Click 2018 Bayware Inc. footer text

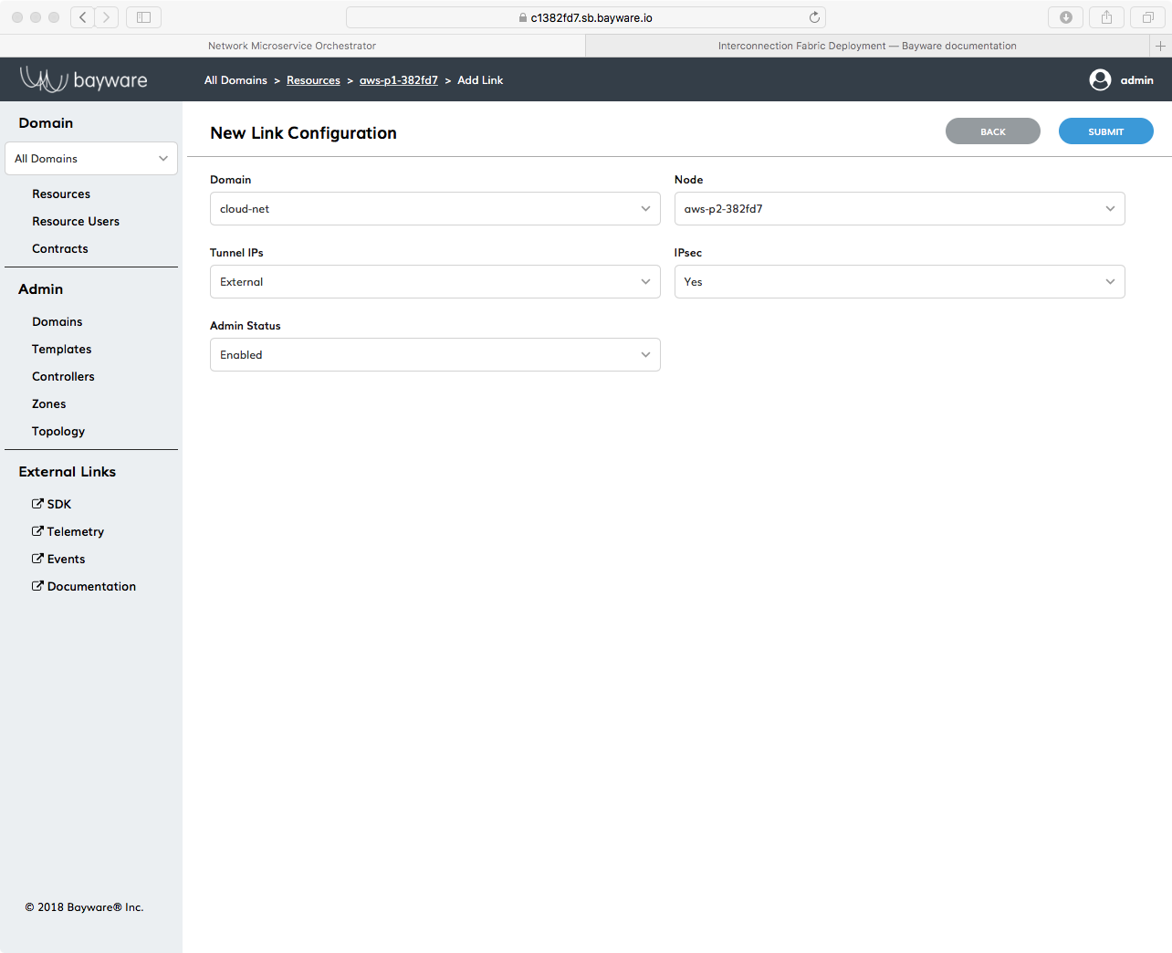point(84,907)
